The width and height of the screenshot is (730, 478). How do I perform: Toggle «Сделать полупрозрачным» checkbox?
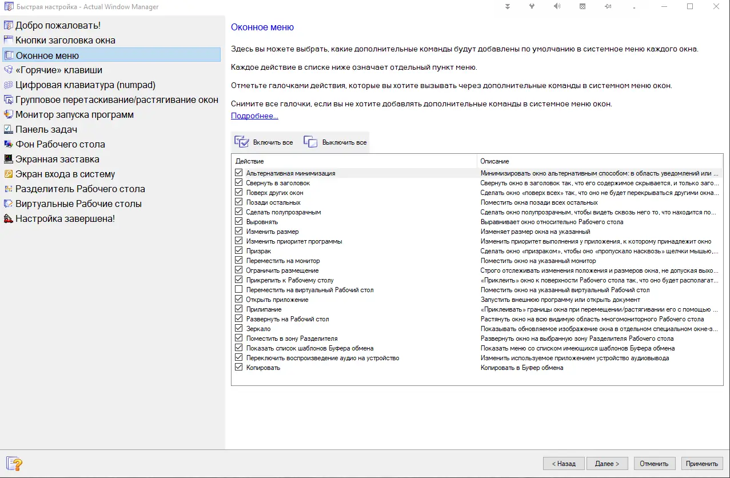click(x=239, y=212)
